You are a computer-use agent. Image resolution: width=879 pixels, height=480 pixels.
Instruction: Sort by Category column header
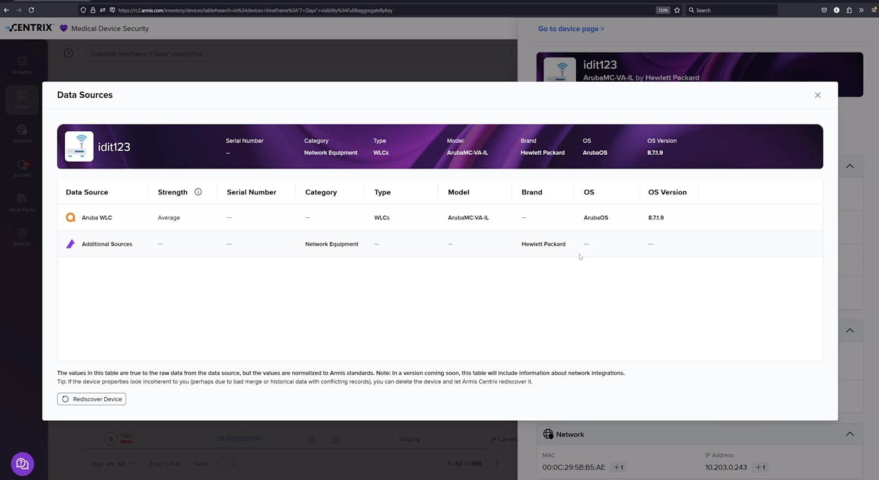point(321,192)
